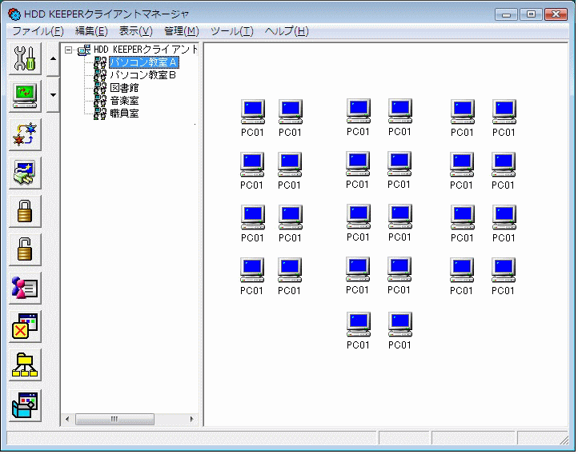Click the computer with hand icon
Screen dimensions: 578x454
(x=26, y=173)
